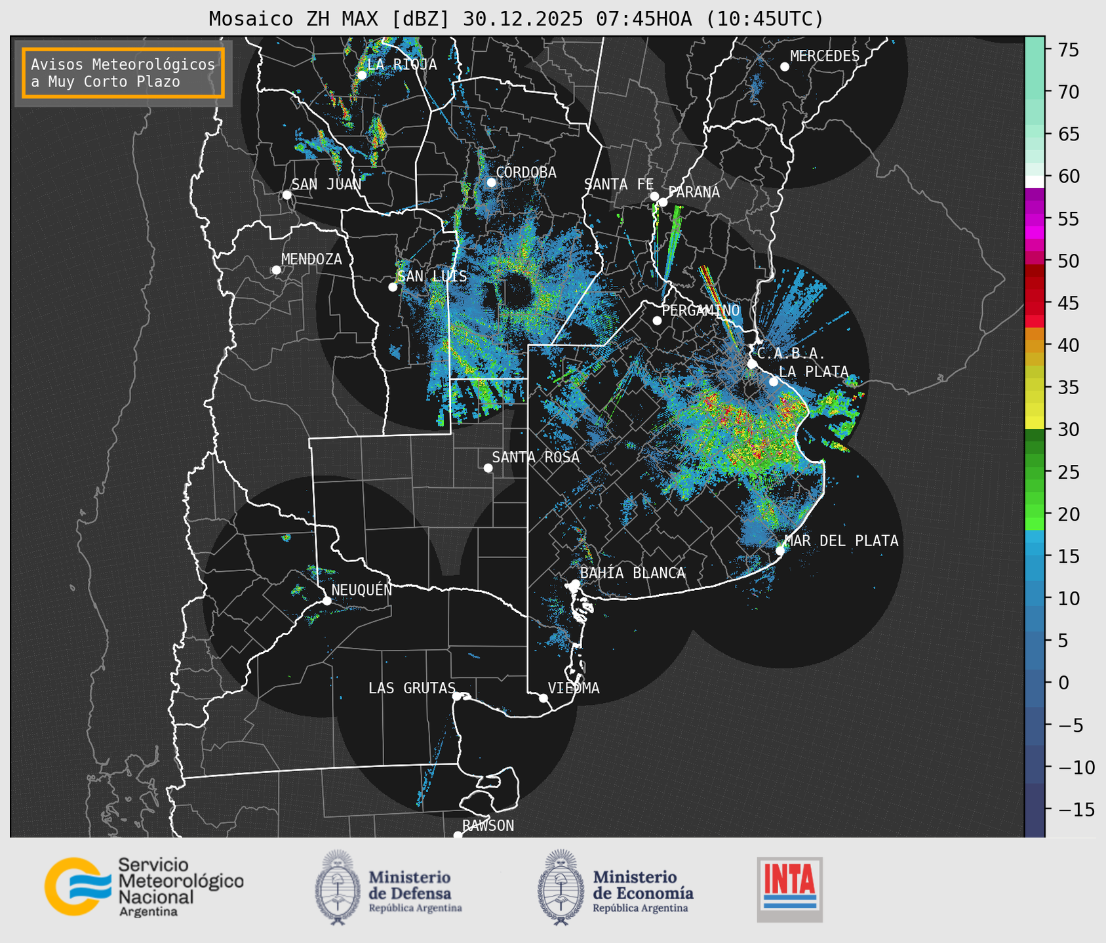Viewport: 1106px width, 943px height.
Task: Open the Avisos Meteorológicos a Muy Corto Plazo box
Action: tap(123, 73)
